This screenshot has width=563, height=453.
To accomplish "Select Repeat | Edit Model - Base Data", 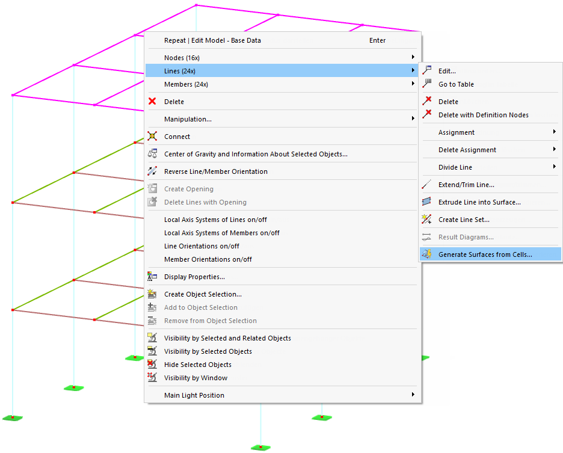I will pos(281,40).
